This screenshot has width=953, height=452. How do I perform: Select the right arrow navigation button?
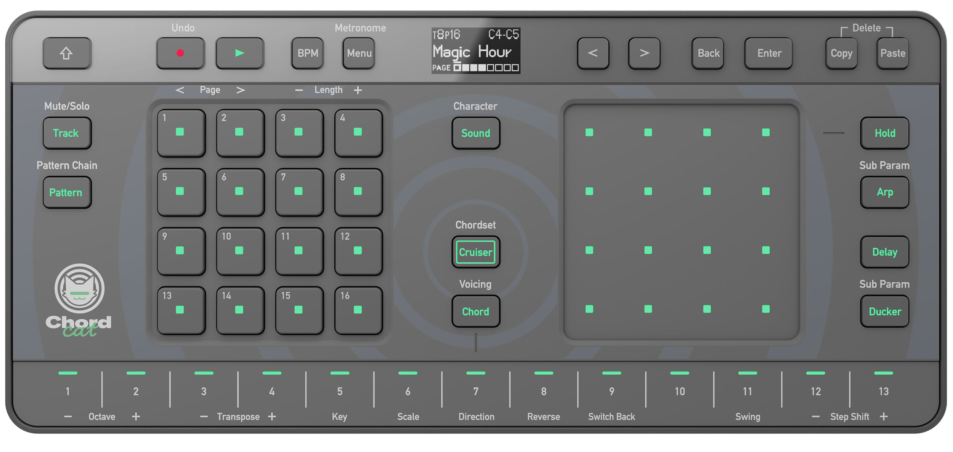pyautogui.click(x=644, y=53)
